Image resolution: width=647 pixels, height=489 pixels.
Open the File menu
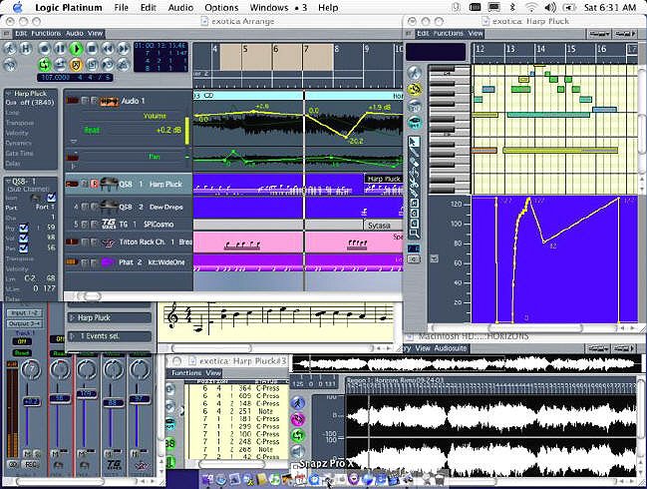pos(121,7)
